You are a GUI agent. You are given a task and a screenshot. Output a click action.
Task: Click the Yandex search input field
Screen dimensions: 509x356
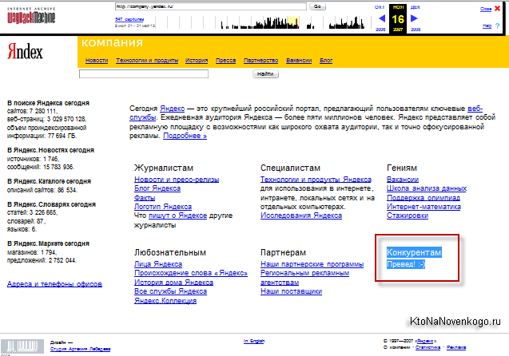144,73
